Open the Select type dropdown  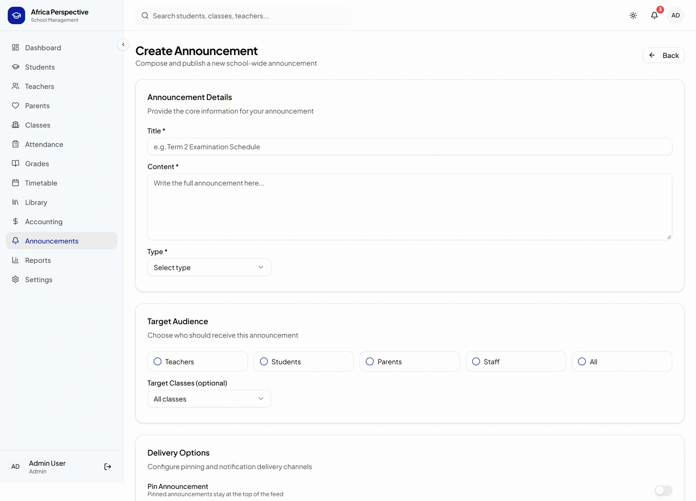pyautogui.click(x=209, y=267)
